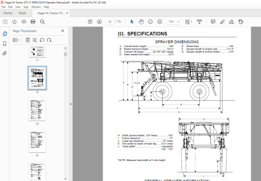Open the find text magnifier
This screenshot has width=261, height=181.
[42, 22]
